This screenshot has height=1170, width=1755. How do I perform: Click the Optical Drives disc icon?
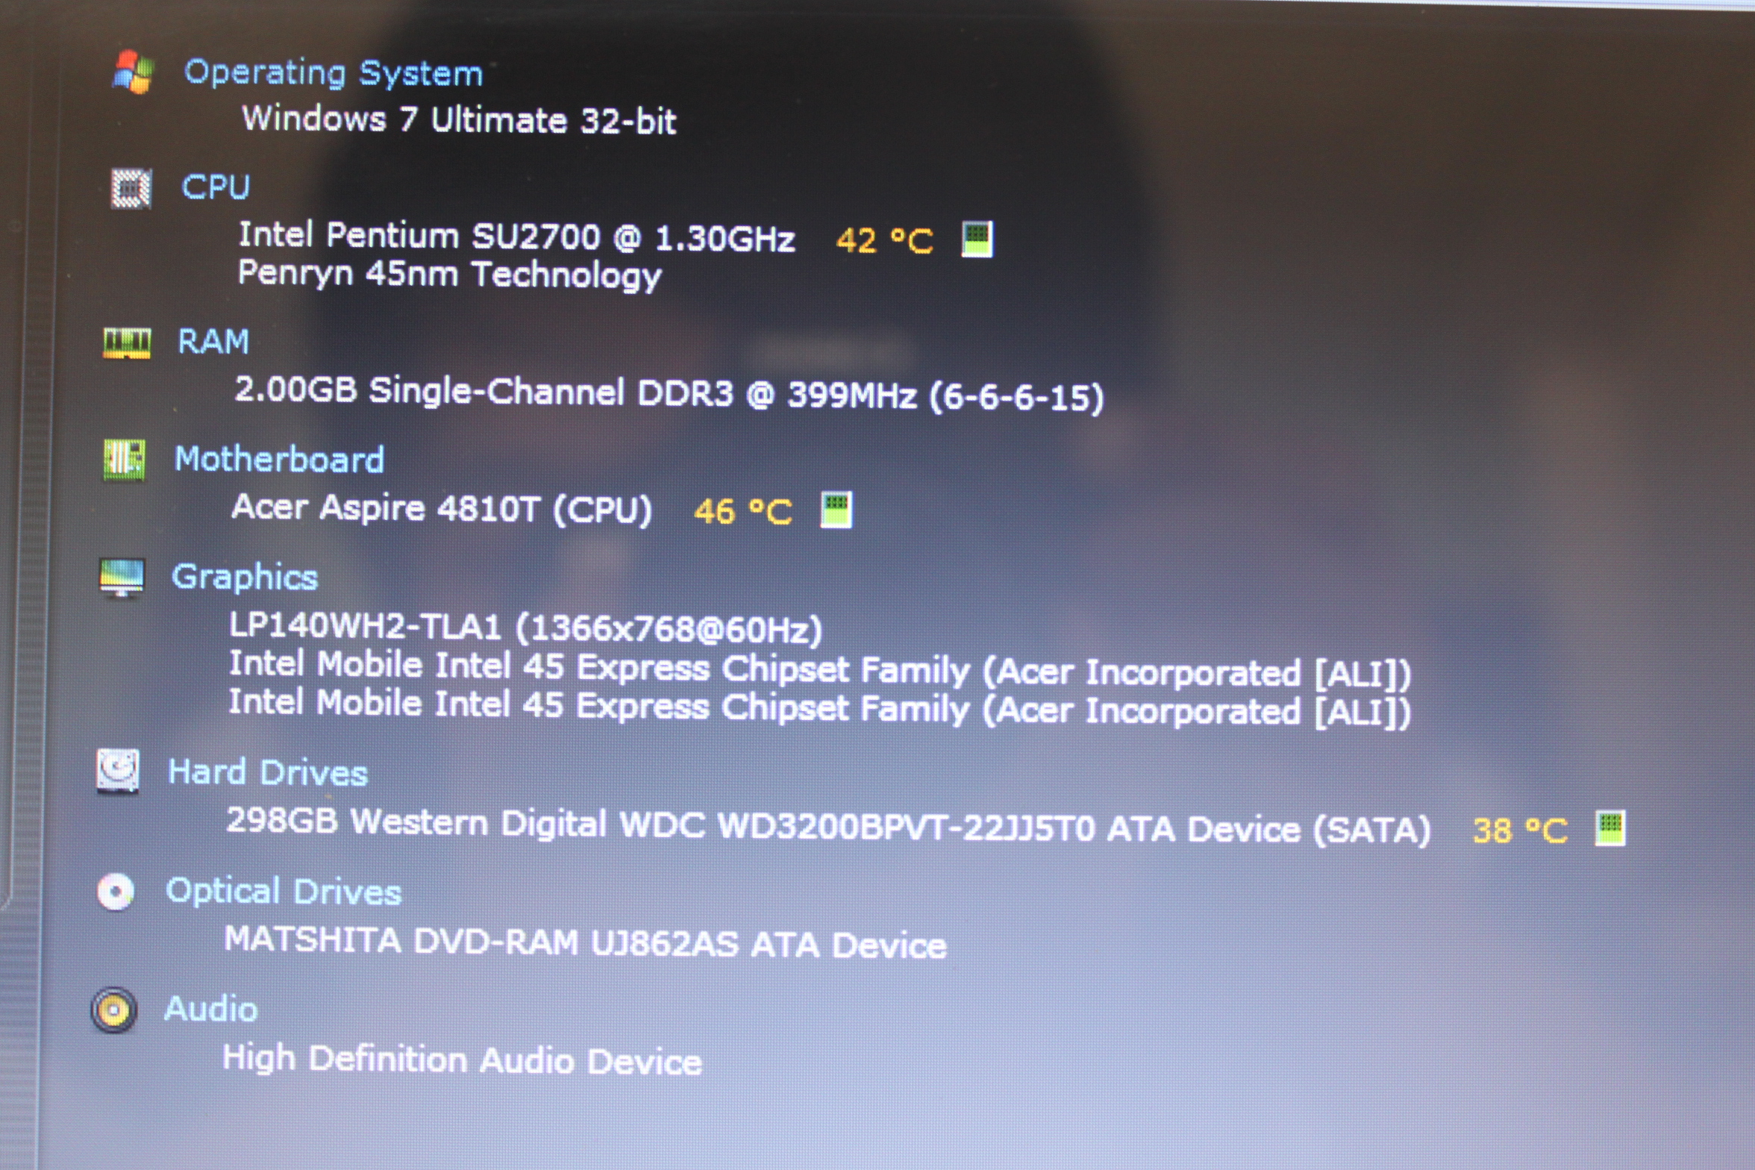[x=116, y=892]
